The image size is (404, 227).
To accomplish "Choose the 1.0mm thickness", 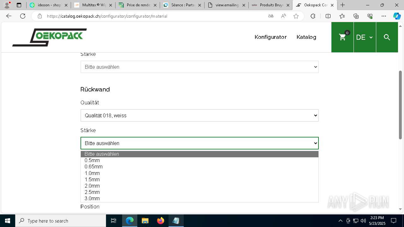I will pos(199,173).
